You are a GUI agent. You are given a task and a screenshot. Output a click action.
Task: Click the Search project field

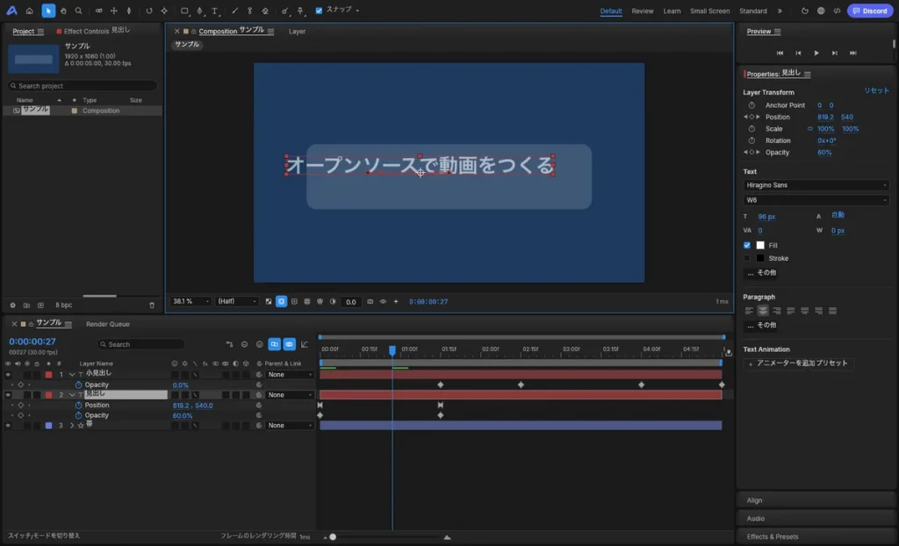[83, 86]
